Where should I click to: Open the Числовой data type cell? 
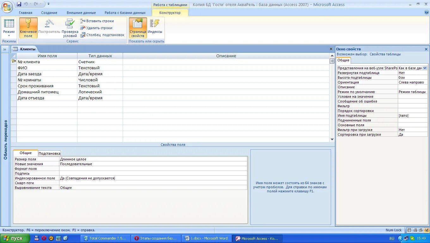[100, 80]
